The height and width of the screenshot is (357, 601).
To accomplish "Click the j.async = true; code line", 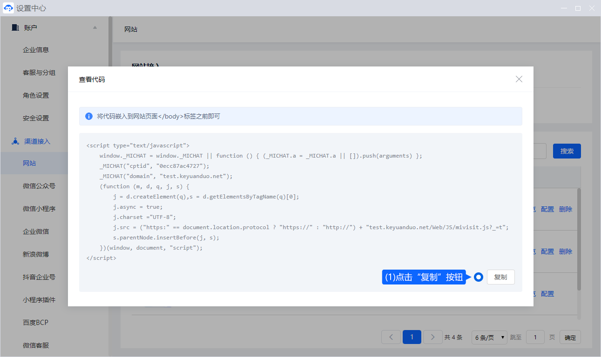I will coord(138,207).
